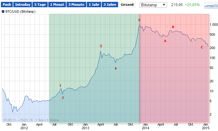Viewport: 218px width, 131px height.
Task: Open the Bitstamp exchange dropdown
Action: (153, 5)
